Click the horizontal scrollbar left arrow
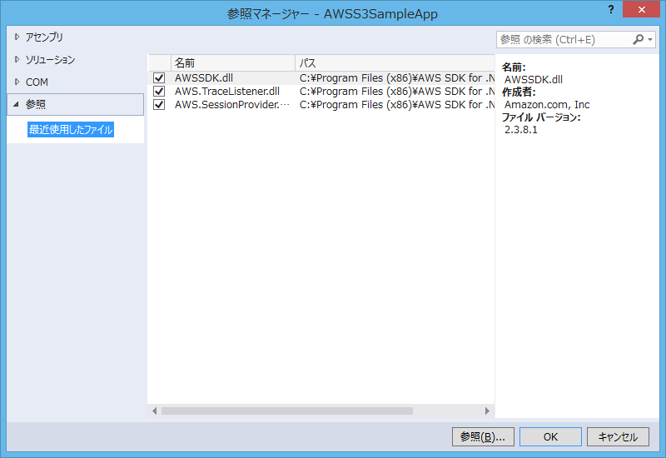The height and width of the screenshot is (458, 666). point(154,411)
